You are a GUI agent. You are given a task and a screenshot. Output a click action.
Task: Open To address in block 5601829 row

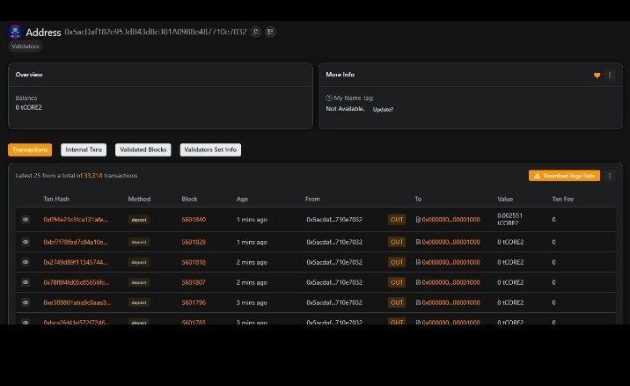point(451,242)
